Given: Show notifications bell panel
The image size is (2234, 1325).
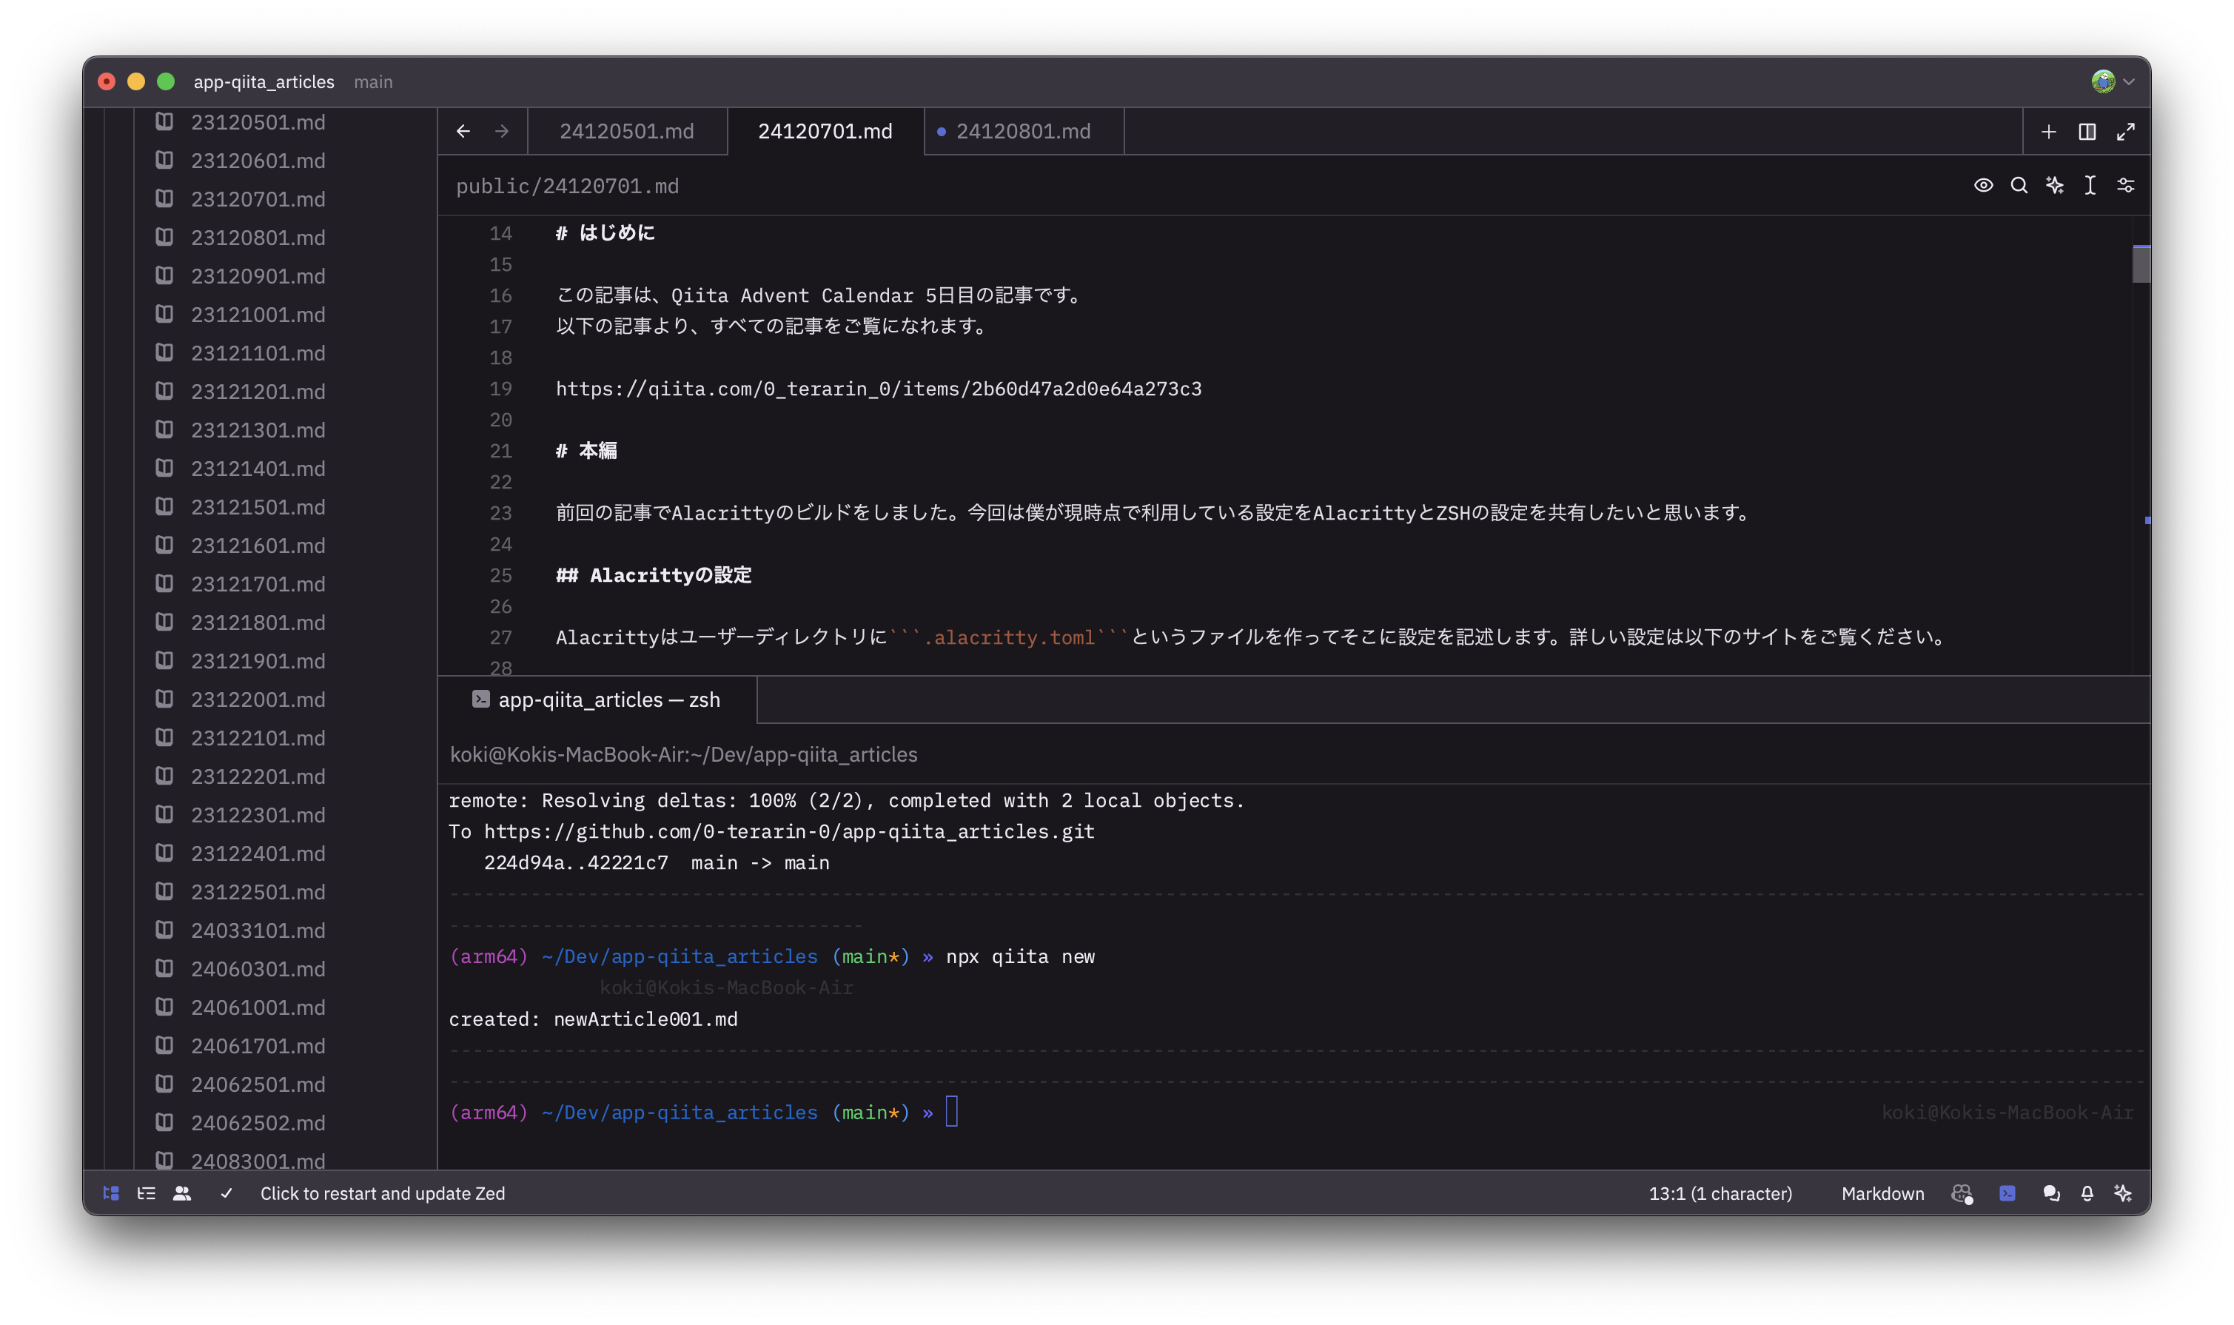Looking at the screenshot, I should point(2087,1192).
